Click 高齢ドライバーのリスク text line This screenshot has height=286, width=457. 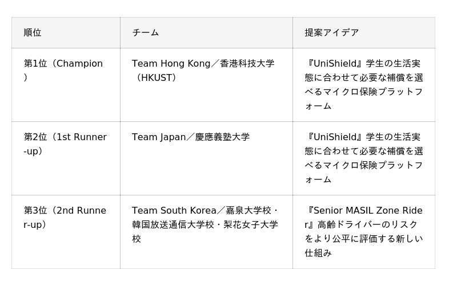point(367,224)
